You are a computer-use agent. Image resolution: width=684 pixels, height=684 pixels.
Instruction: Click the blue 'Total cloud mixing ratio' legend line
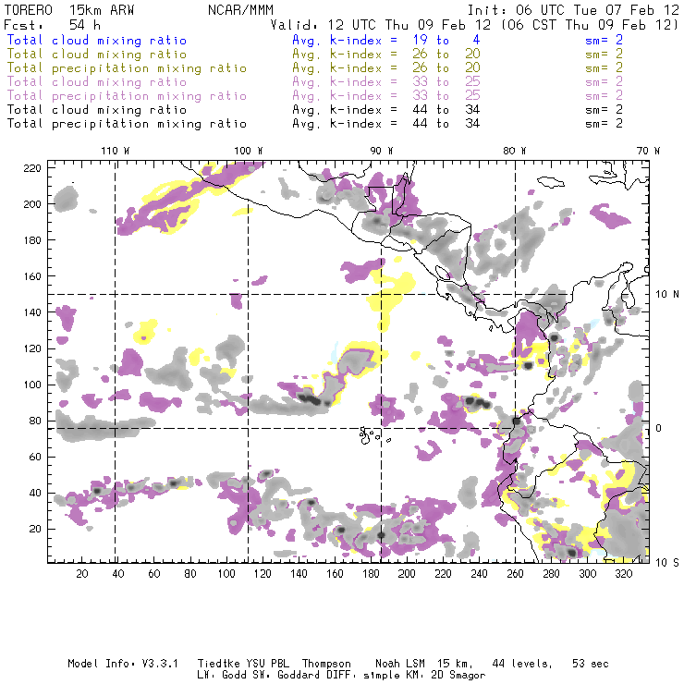[x=97, y=40]
